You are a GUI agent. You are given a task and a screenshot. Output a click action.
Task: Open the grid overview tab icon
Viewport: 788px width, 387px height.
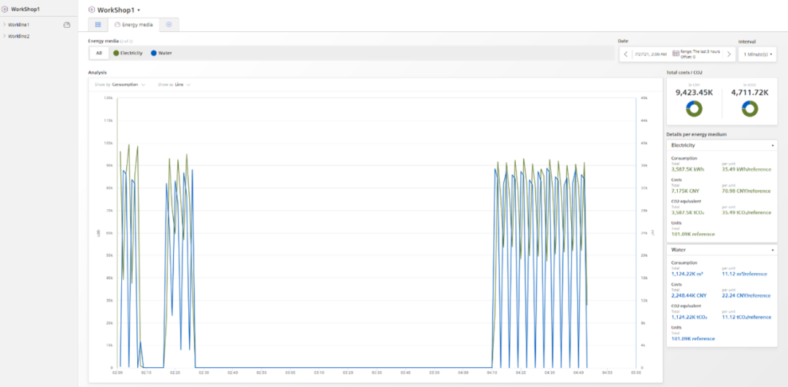98,25
